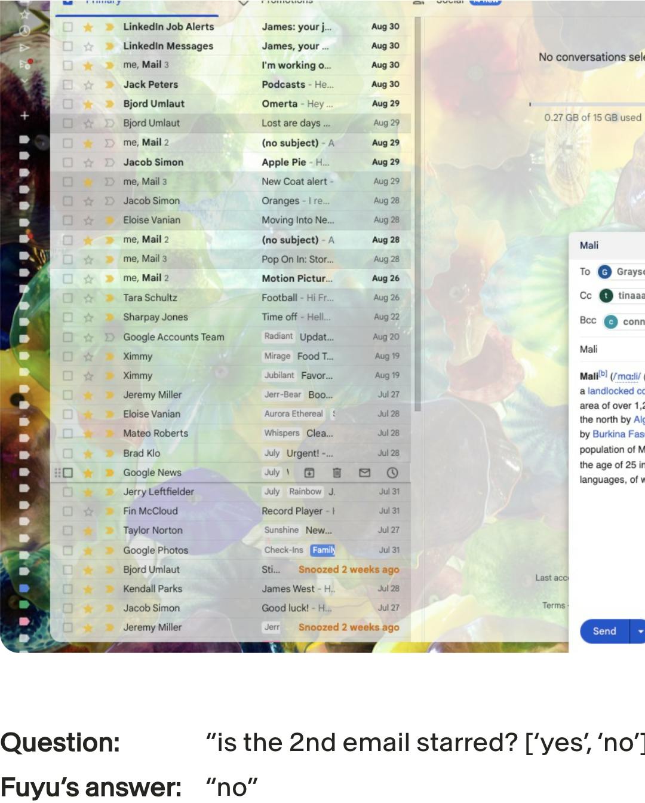The height and width of the screenshot is (803, 645).
Task: Open the /mɑːli/ pronunciation link
Action: [x=625, y=376]
